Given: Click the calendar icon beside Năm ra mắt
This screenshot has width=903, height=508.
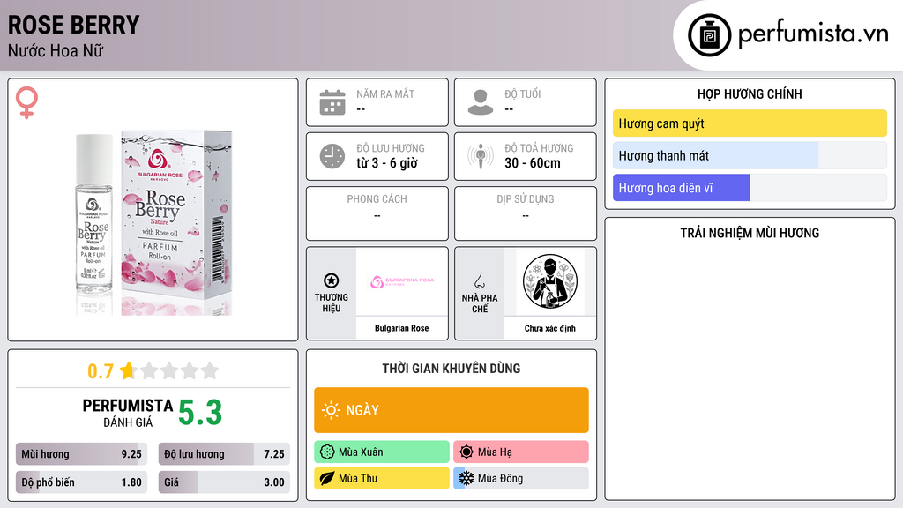Looking at the screenshot, I should click(x=332, y=102).
